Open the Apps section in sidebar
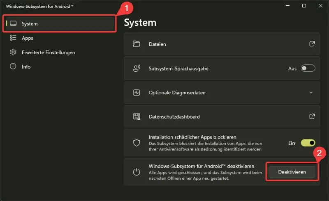This screenshot has height=201, width=329. coord(59,38)
